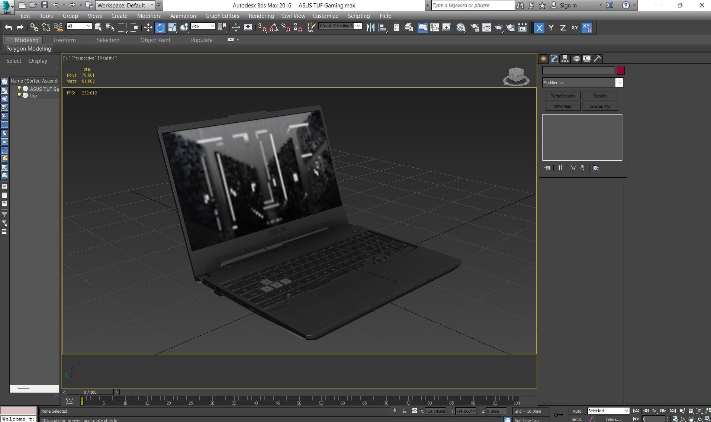The width and height of the screenshot is (711, 422).
Task: Open the Align tool icon
Action: point(382,28)
